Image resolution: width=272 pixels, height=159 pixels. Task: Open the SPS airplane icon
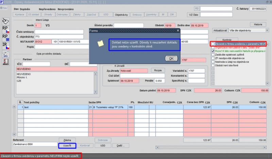click(5, 54)
